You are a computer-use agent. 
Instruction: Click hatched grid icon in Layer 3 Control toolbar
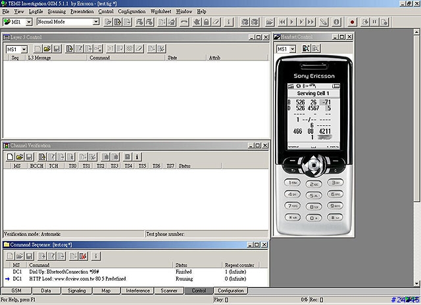130,49
